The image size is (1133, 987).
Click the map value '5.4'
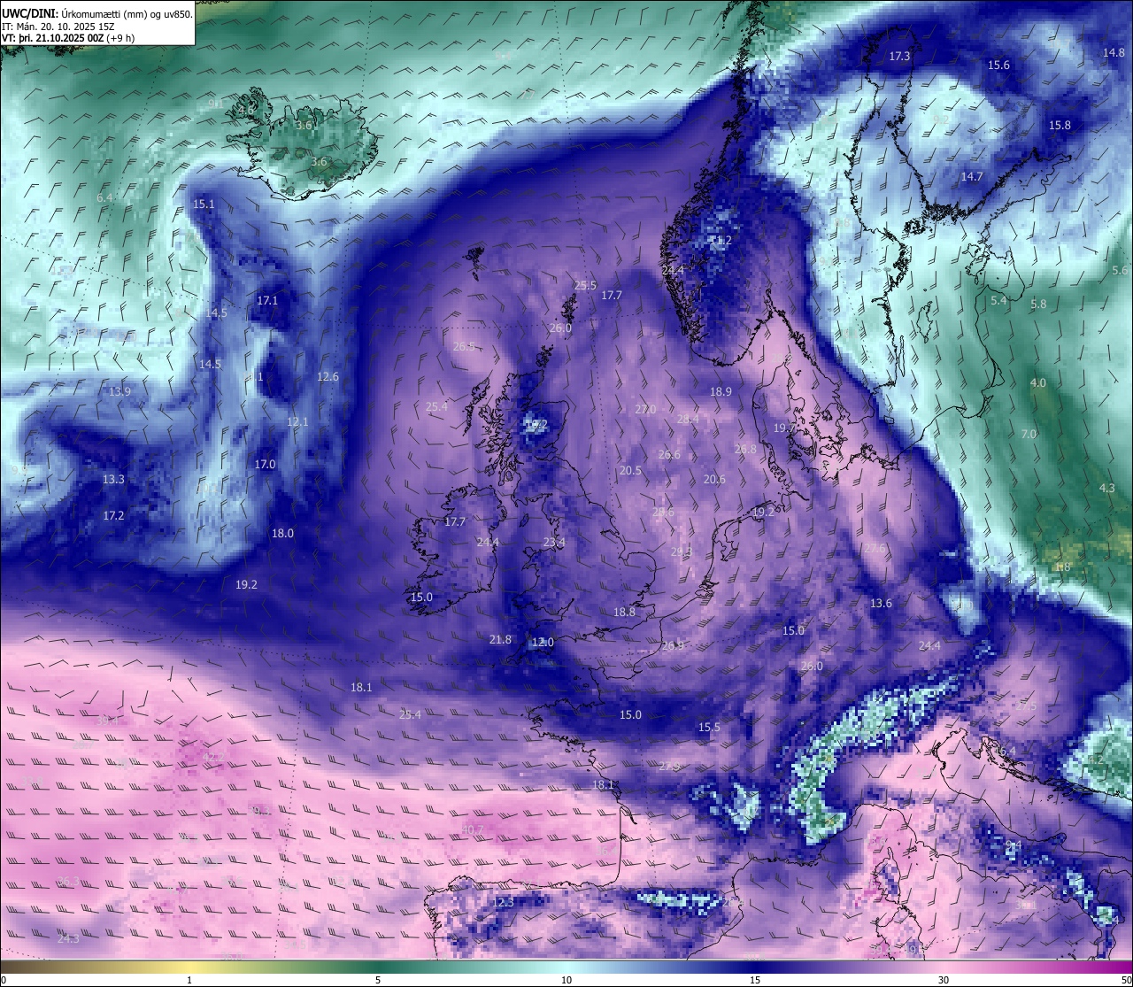pos(998,301)
